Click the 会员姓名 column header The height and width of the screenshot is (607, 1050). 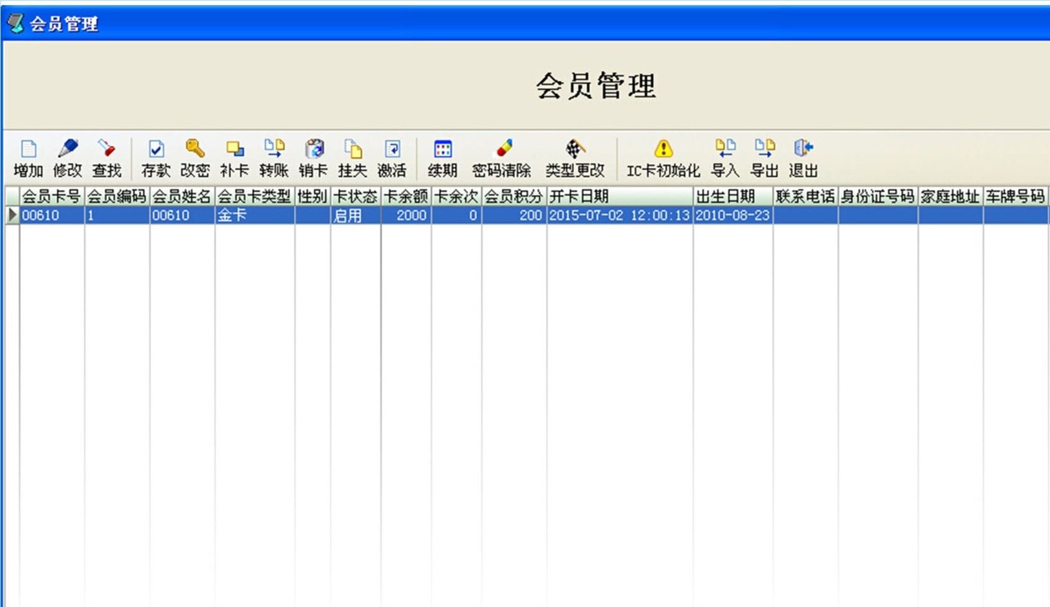pos(182,197)
